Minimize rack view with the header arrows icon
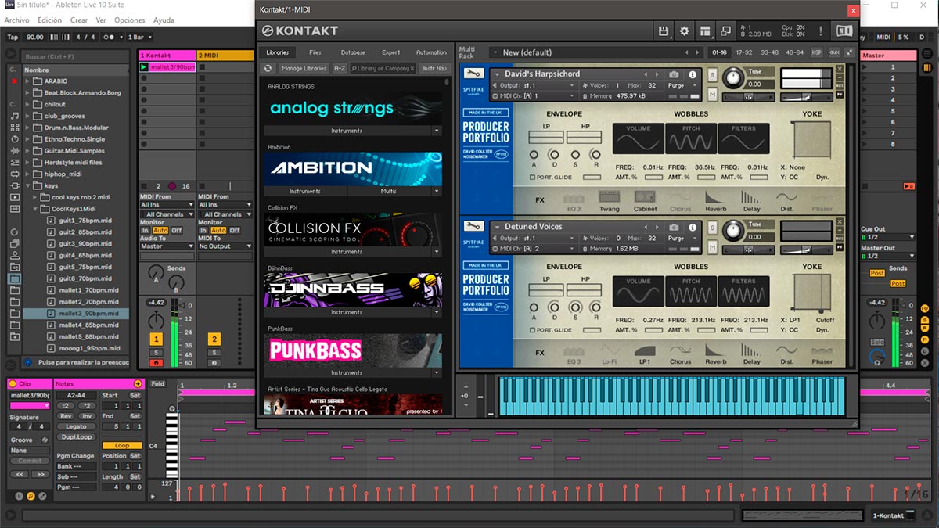 coord(848,52)
